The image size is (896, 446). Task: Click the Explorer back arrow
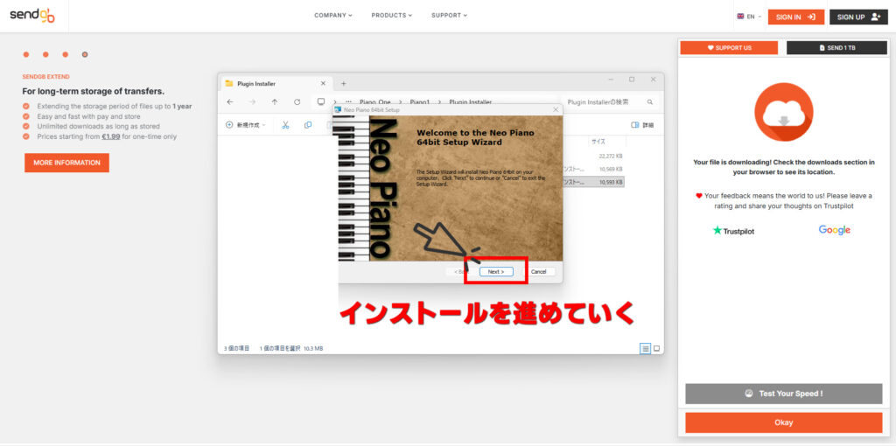tap(230, 102)
